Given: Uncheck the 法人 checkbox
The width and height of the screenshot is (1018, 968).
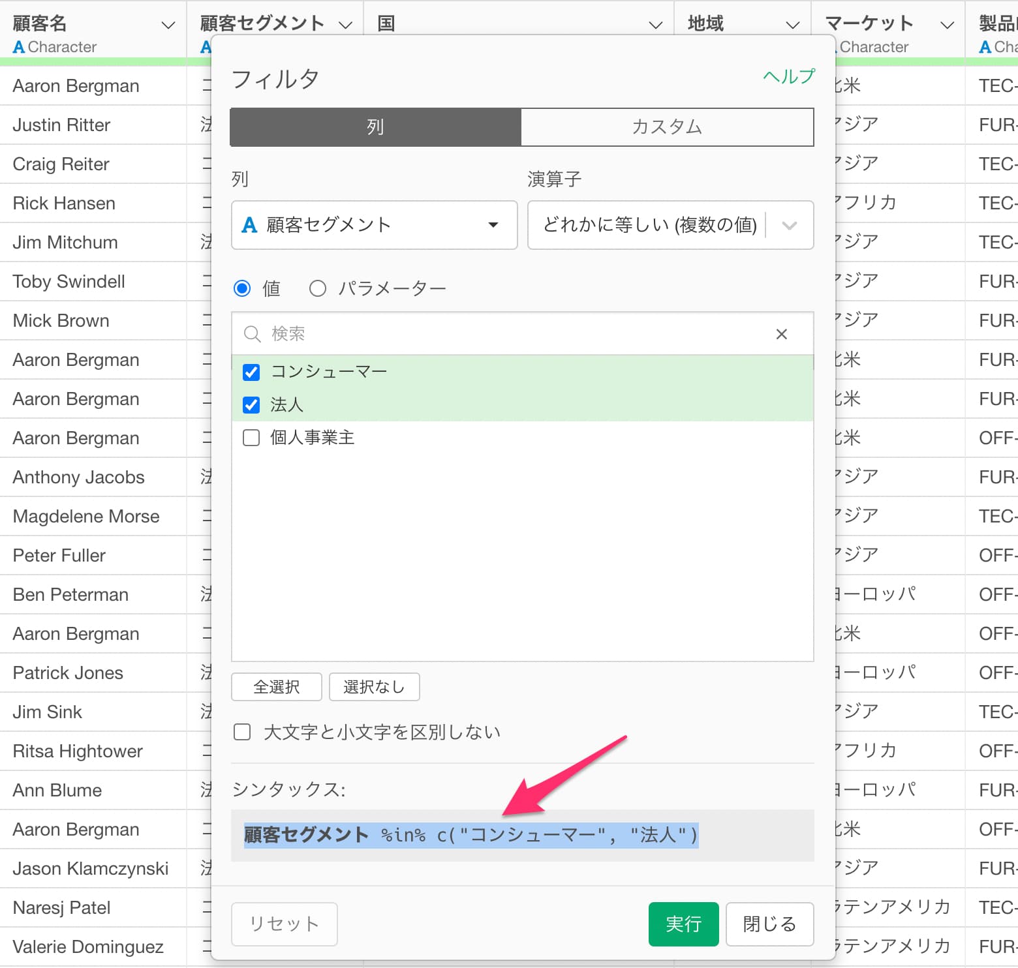Looking at the screenshot, I should [x=251, y=405].
